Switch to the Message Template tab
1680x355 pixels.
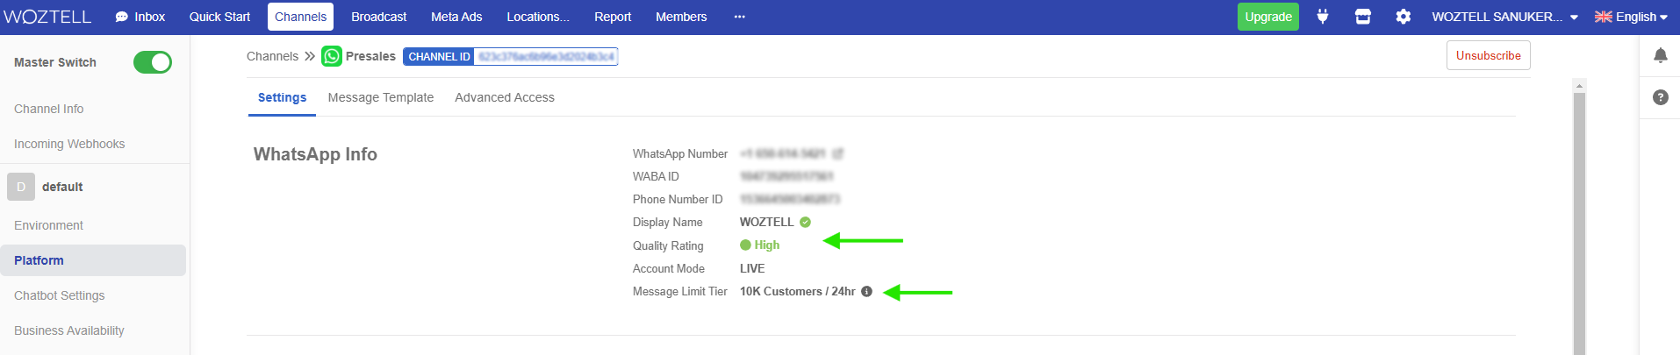(381, 97)
